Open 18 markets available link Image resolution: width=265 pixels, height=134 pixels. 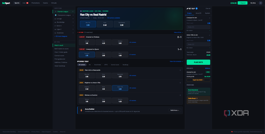click(x=114, y=18)
